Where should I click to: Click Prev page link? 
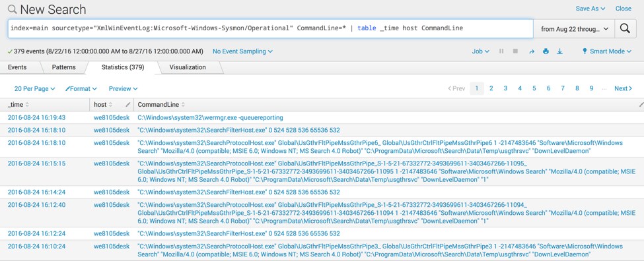[456, 88]
